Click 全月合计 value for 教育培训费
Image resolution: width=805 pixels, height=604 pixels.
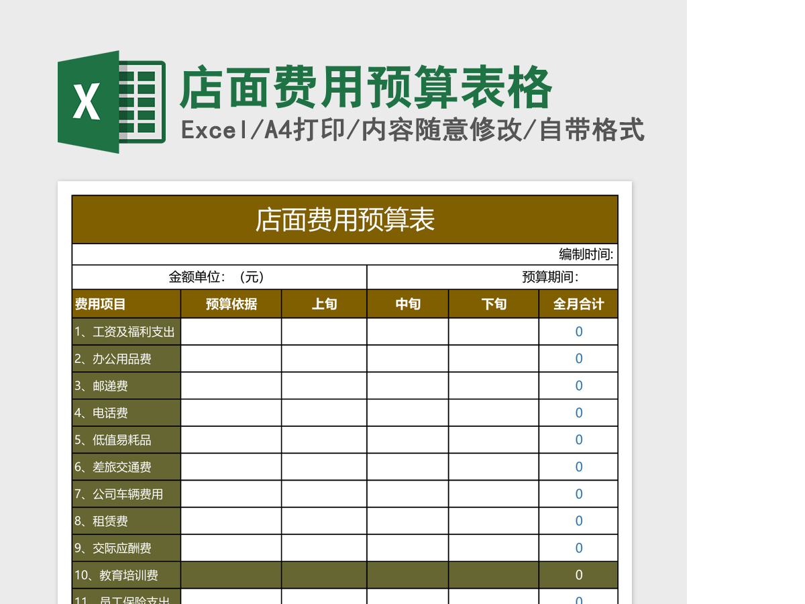[x=578, y=575]
